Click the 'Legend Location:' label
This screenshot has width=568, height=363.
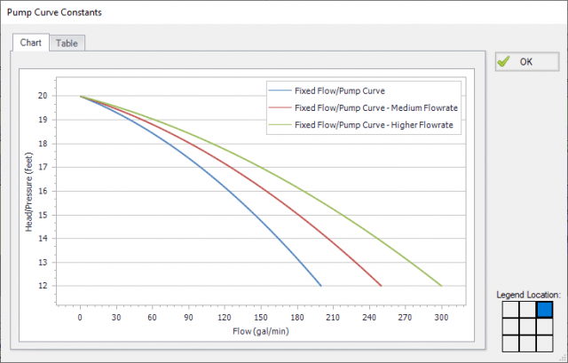[529, 295]
